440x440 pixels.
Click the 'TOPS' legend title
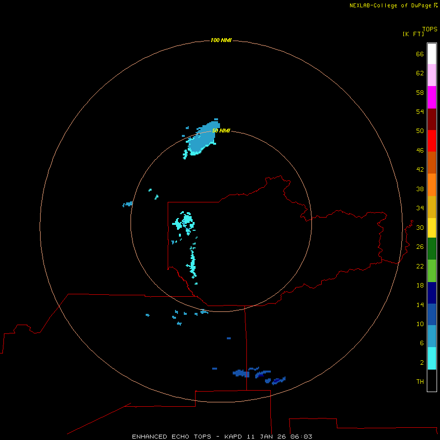[430, 29]
